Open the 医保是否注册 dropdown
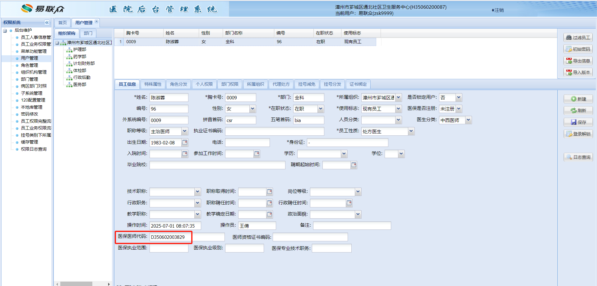597x286 pixels. (x=459, y=109)
